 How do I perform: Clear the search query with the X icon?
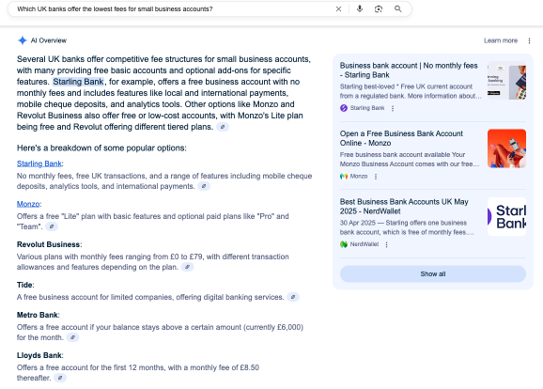coord(338,9)
